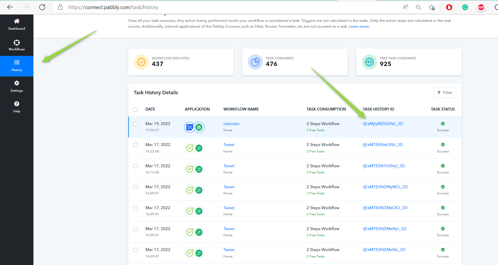This screenshot has height=265, width=498.
Task: Select the History tab in sidebar
Action: pos(17,66)
